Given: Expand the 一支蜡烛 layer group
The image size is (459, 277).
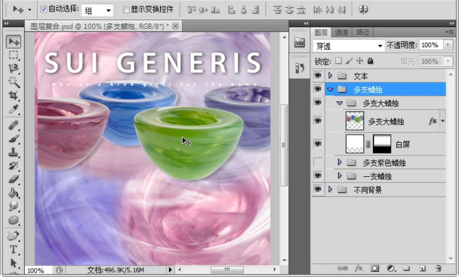Looking at the screenshot, I should click(x=339, y=176).
